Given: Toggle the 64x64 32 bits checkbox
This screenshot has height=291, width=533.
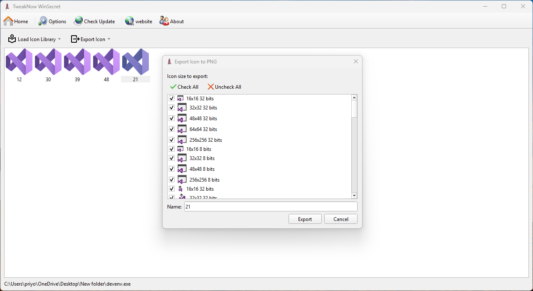Looking at the screenshot, I should pyautogui.click(x=172, y=129).
